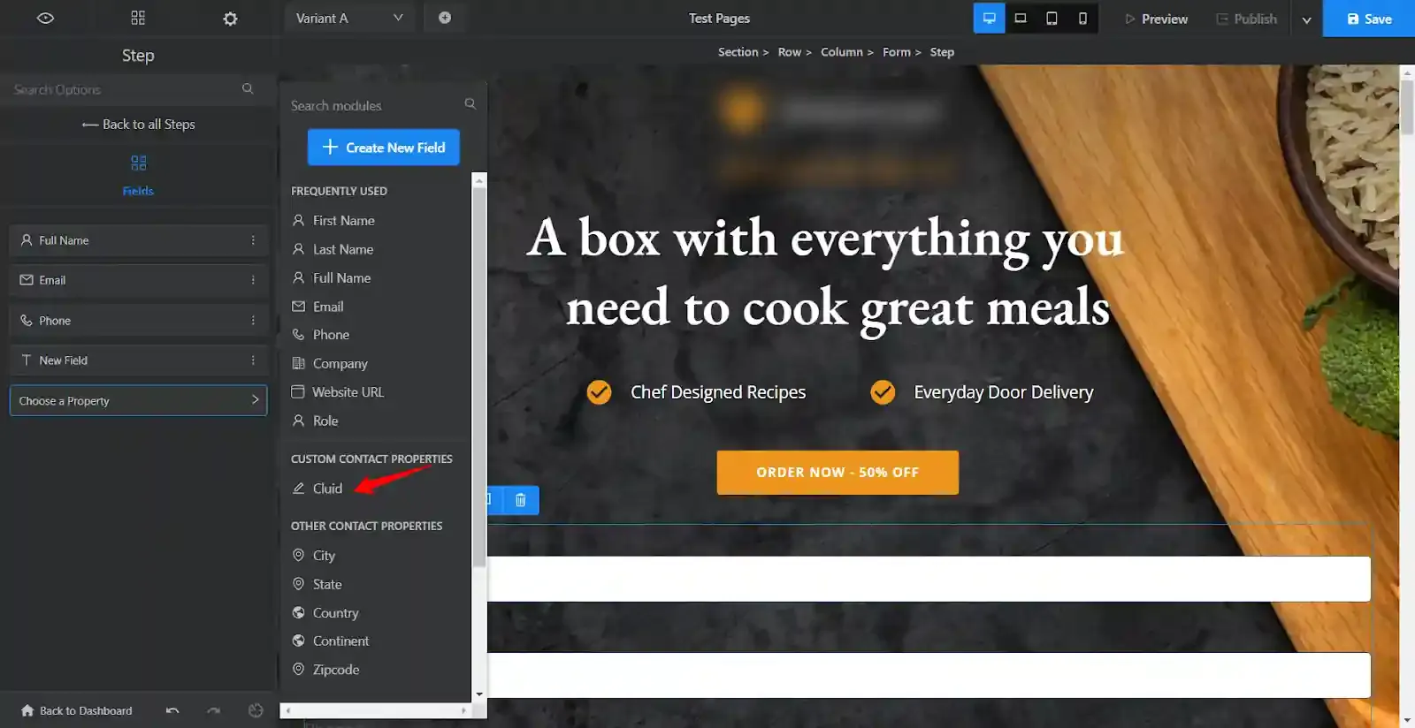Open the Fields tab
The height and width of the screenshot is (728, 1415).
(x=138, y=175)
